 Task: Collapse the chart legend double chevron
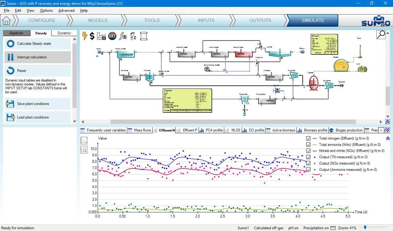[x=388, y=138]
